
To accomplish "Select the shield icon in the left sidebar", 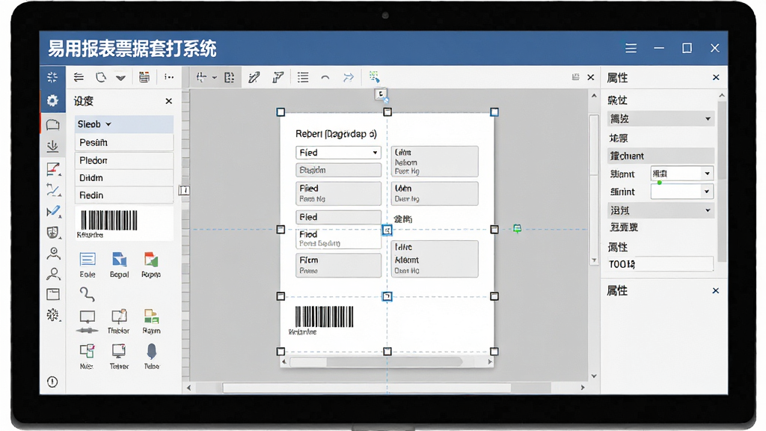I will click(53, 233).
